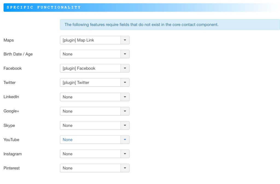Click the Instagram dropdown arrow
The height and width of the screenshot is (184, 280).
pyautogui.click(x=125, y=154)
